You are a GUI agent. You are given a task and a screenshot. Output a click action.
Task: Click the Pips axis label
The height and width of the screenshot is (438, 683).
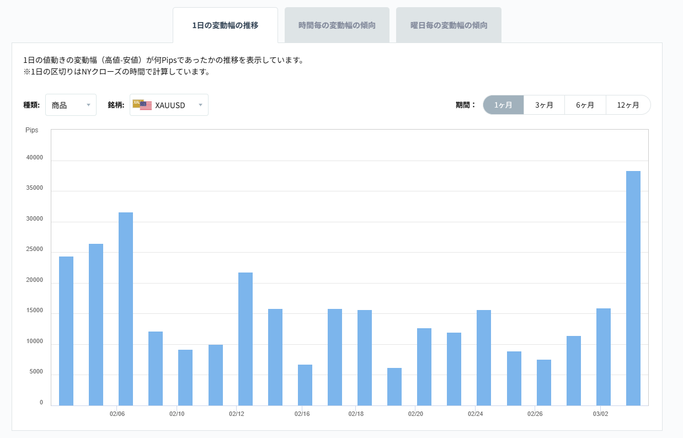point(32,130)
